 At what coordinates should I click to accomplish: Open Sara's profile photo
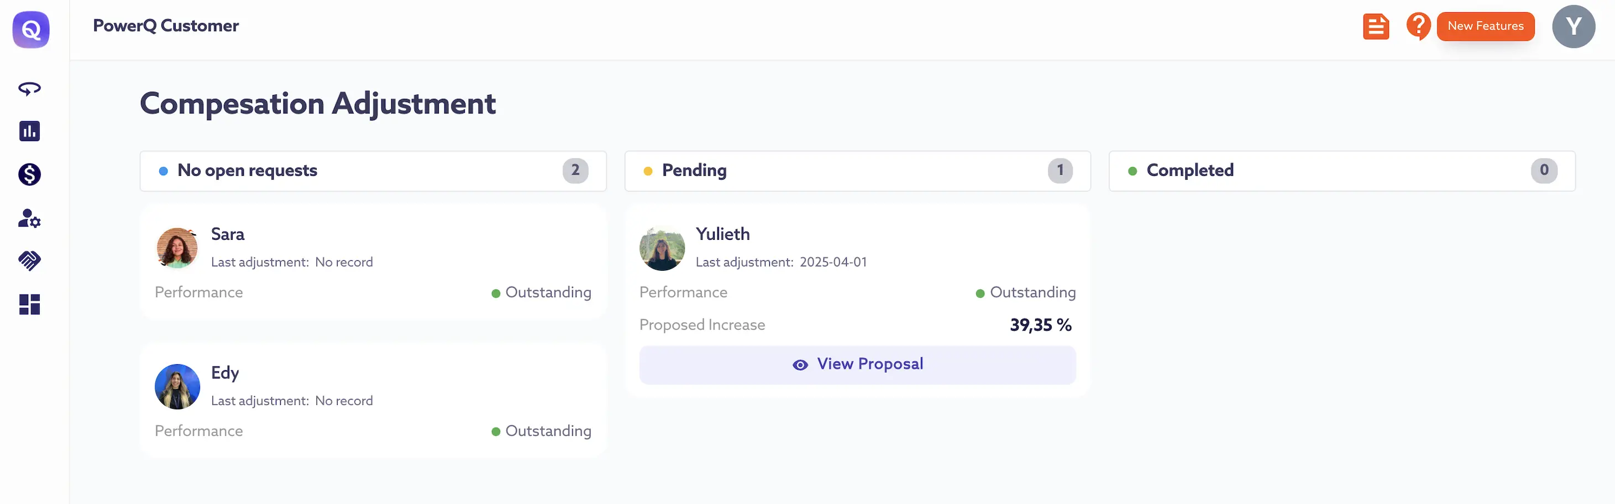[177, 248]
